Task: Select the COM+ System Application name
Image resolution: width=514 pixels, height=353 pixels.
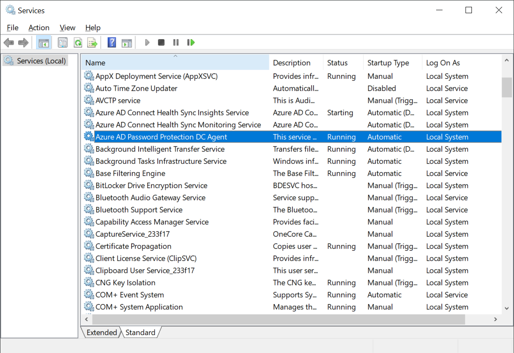Action: (139, 307)
